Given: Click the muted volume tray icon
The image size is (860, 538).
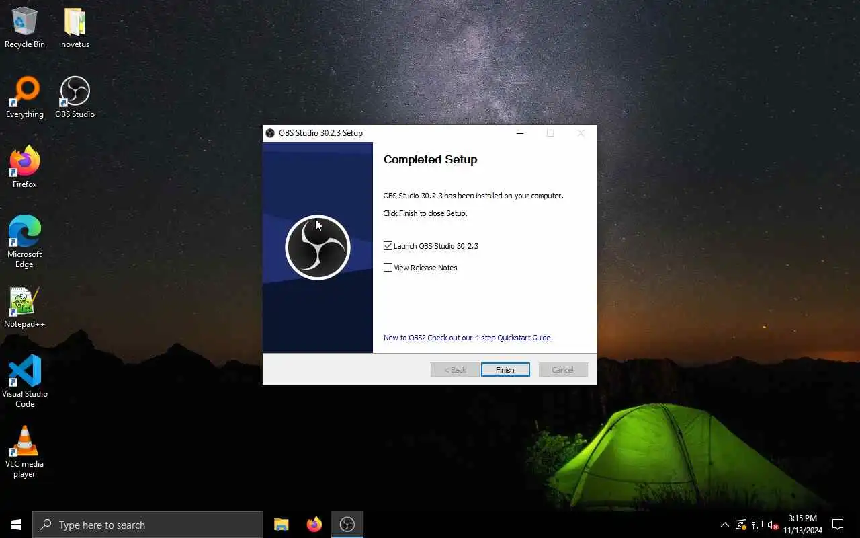Looking at the screenshot, I should tap(773, 525).
